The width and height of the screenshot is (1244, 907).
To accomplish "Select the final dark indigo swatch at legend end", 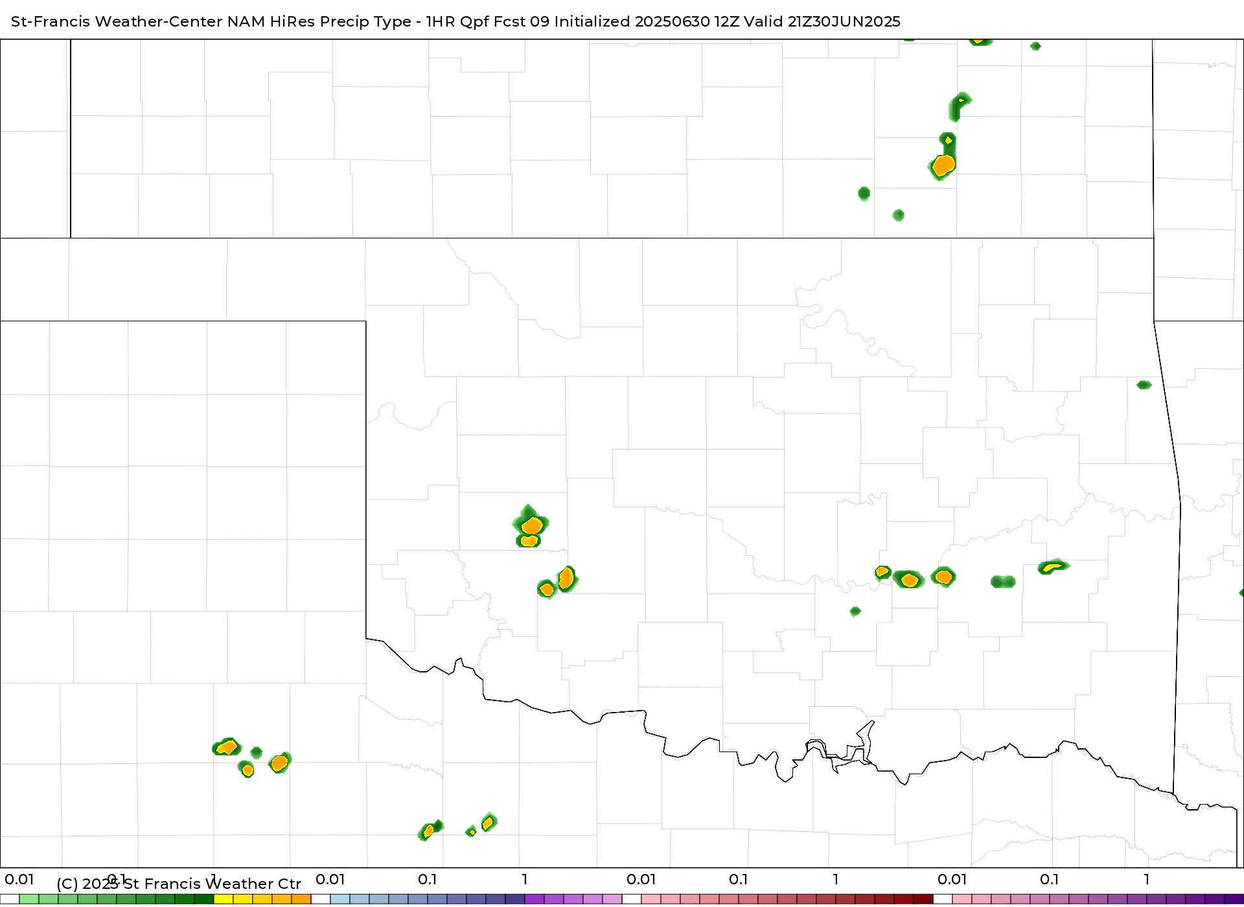I will 1234,899.
